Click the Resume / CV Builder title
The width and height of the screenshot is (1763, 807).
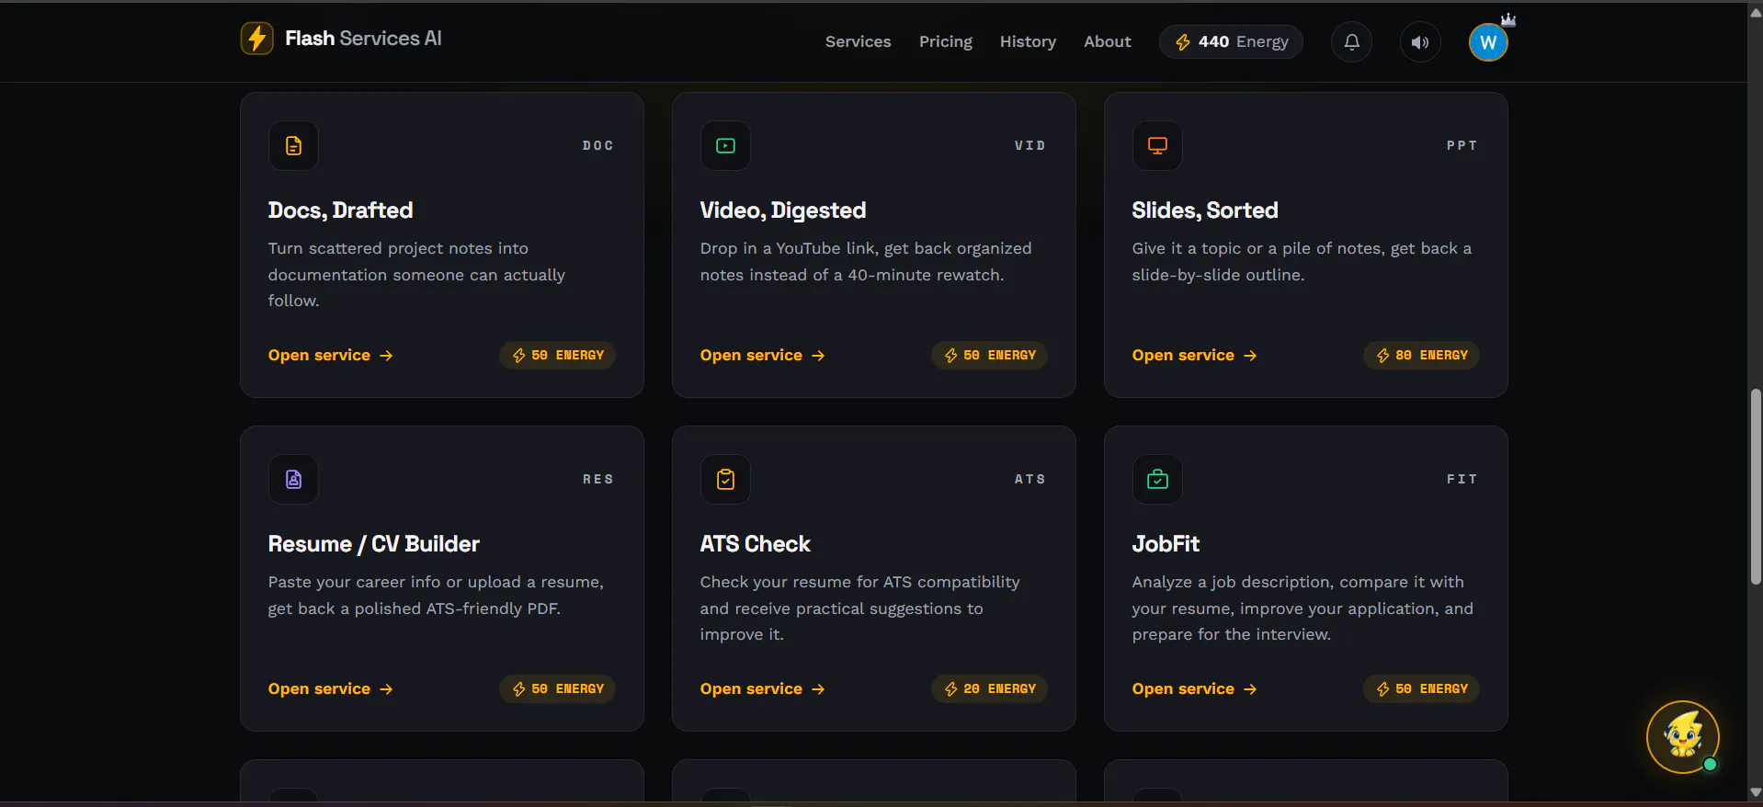coord(374,544)
